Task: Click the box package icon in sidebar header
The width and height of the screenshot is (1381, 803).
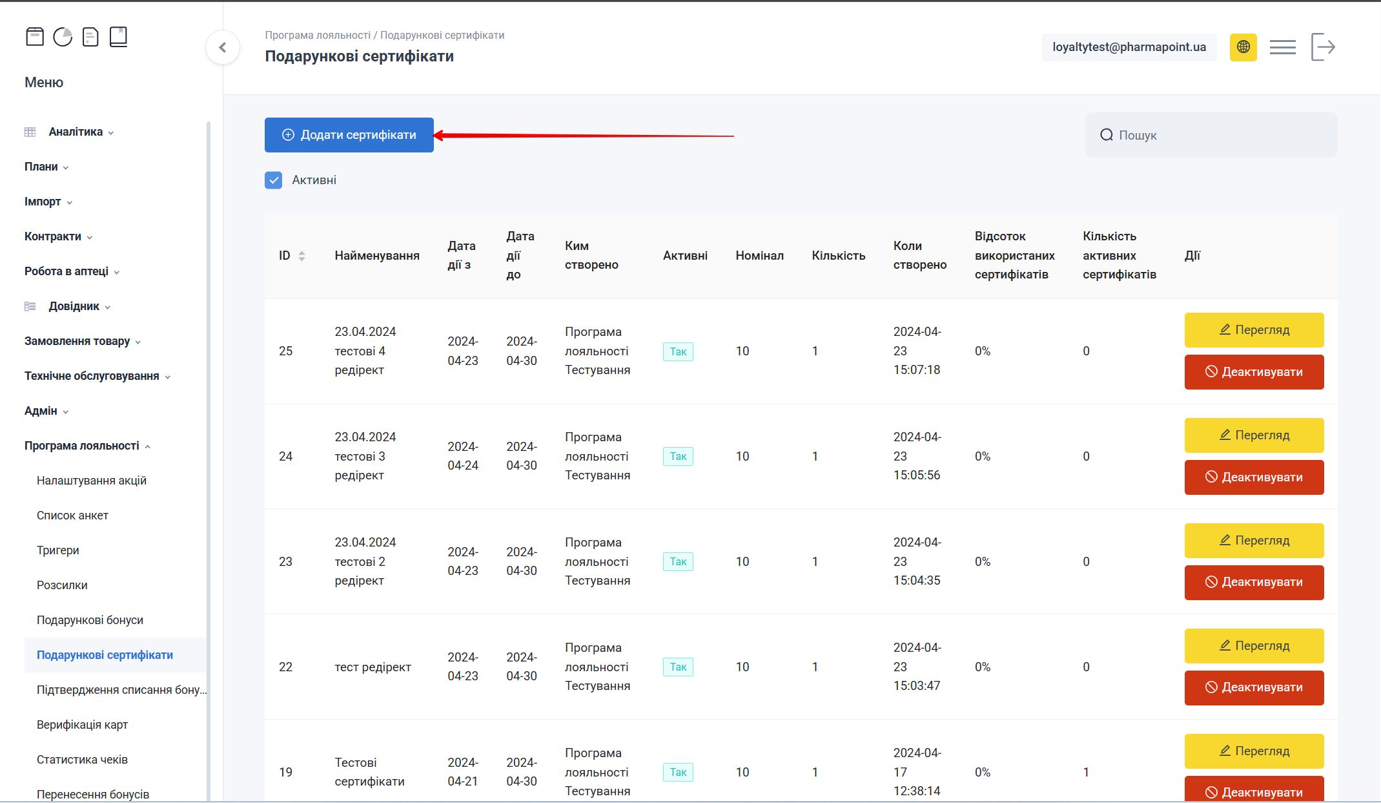Action: click(x=35, y=37)
